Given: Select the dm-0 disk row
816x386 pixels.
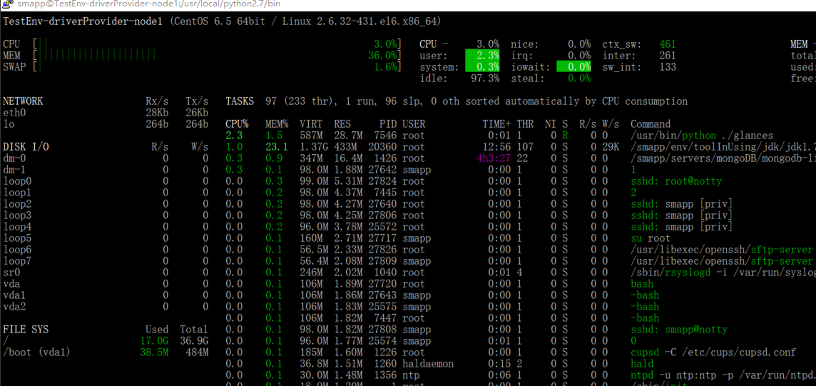Looking at the screenshot, I should (x=106, y=158).
